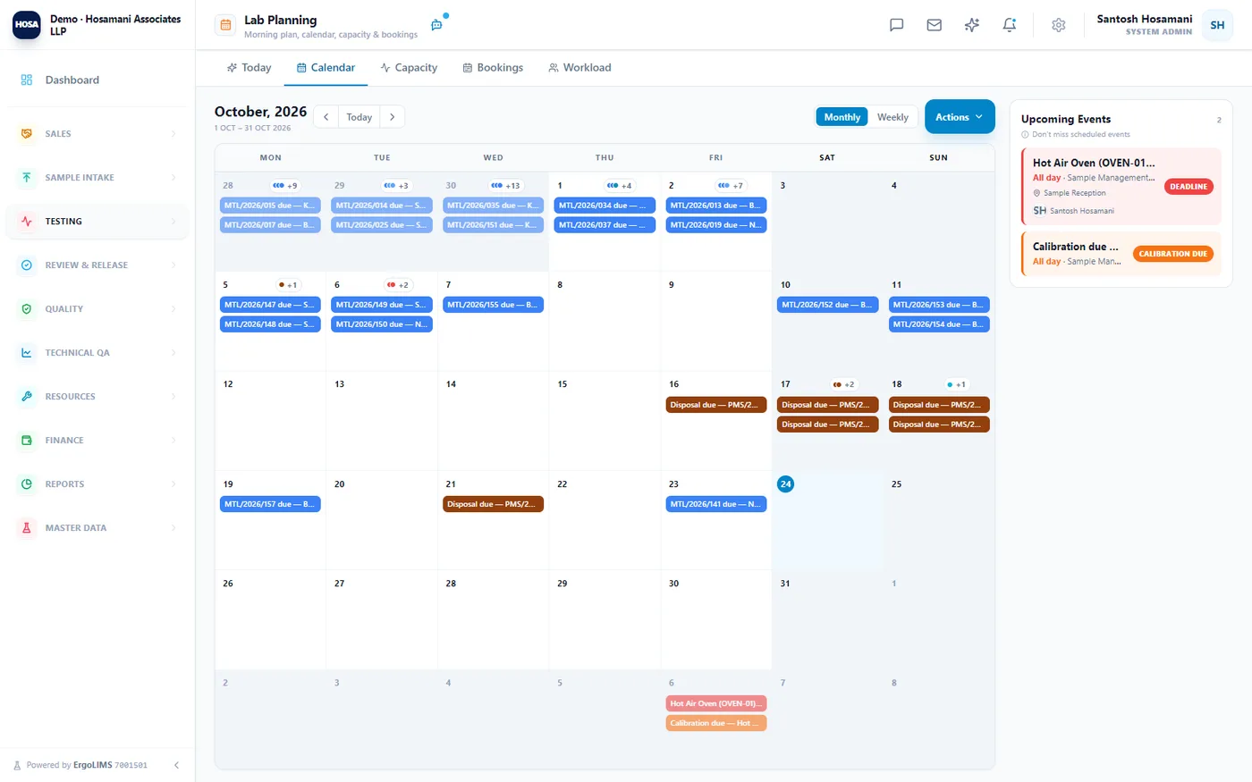The image size is (1252, 782).
Task: Open the notifications bell
Action: (x=1009, y=25)
